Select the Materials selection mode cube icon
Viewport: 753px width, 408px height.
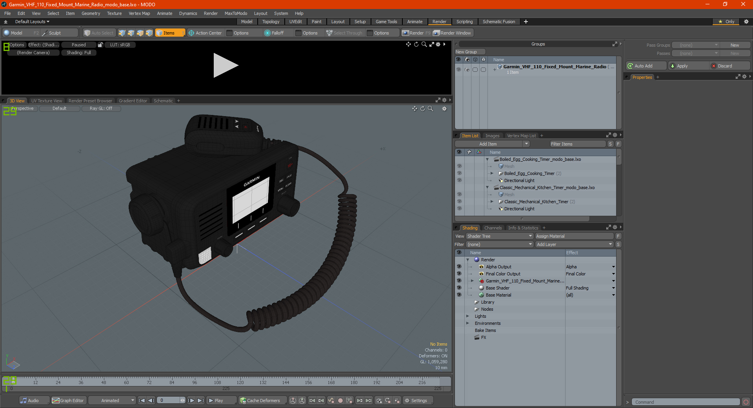pyautogui.click(x=149, y=33)
